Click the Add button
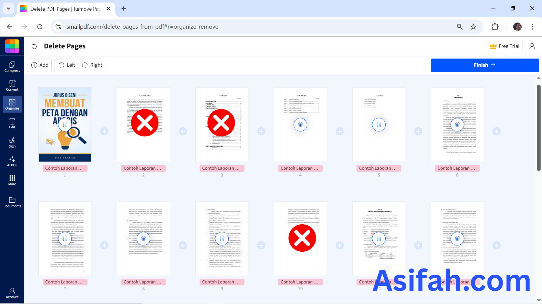The height and width of the screenshot is (304, 542). (x=40, y=65)
